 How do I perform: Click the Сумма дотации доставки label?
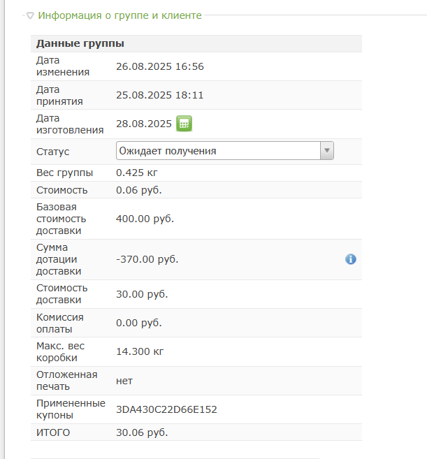click(59, 259)
